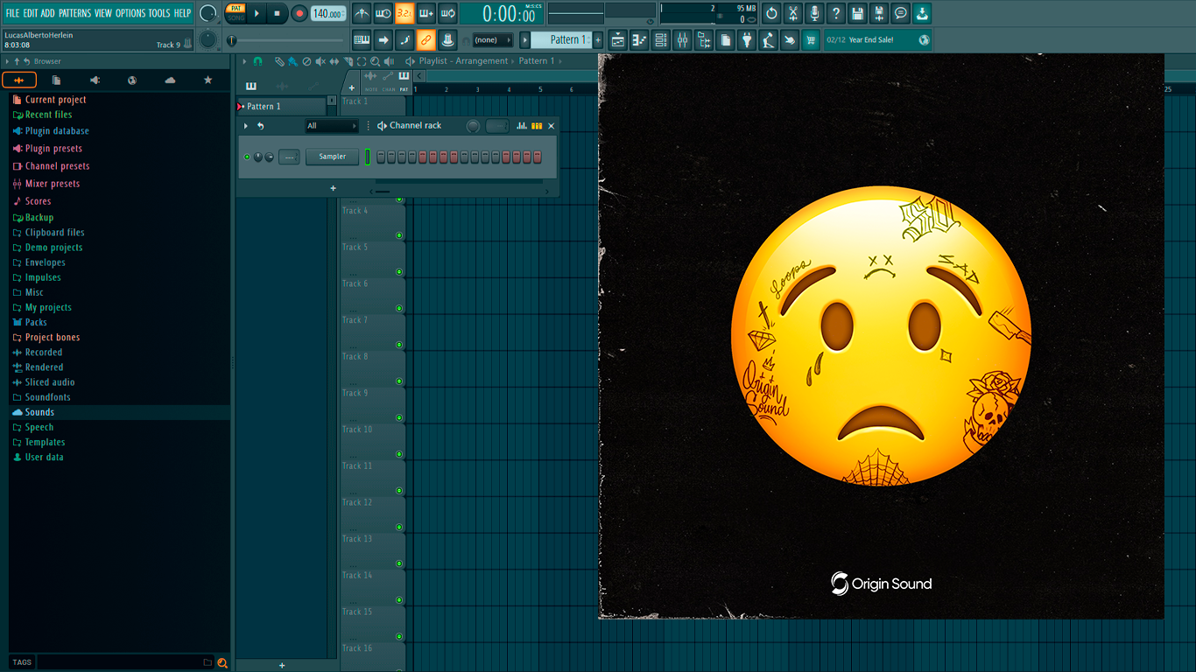Save the project with floppy icon
The width and height of the screenshot is (1196, 672).
tap(857, 13)
